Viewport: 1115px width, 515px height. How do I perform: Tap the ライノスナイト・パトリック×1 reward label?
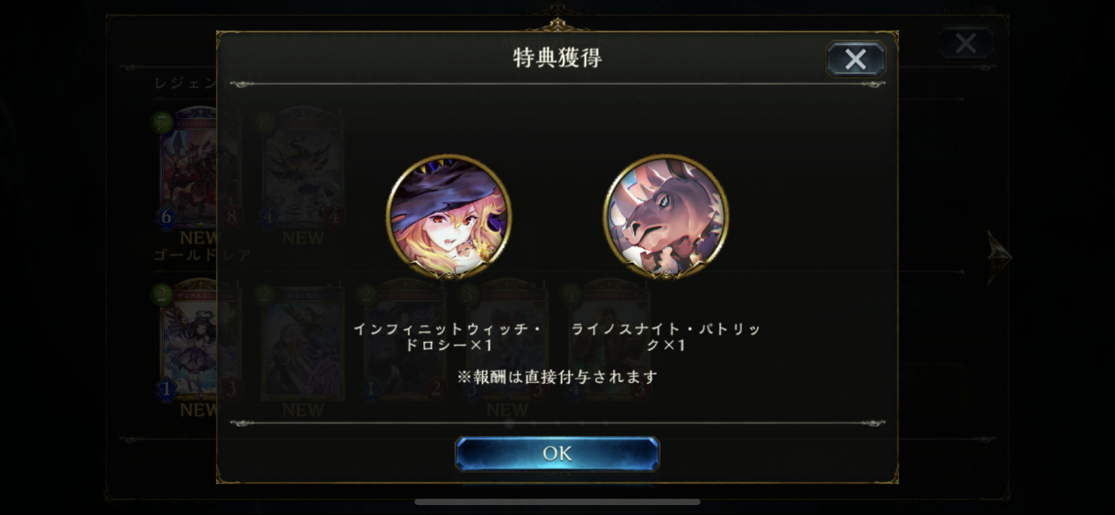pos(666,336)
